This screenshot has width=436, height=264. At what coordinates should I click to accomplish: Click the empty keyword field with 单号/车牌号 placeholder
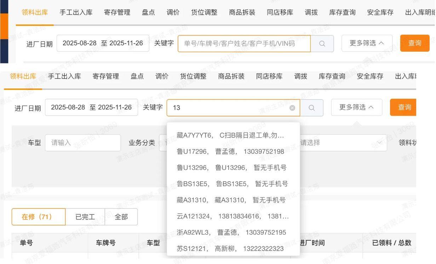pos(244,44)
